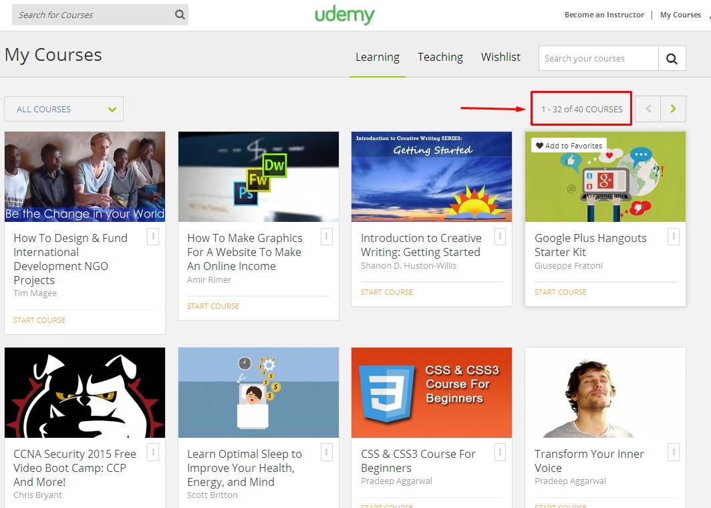Image resolution: width=711 pixels, height=508 pixels.
Task: Open title How To Make Graphics For A Website
Action: point(245,252)
